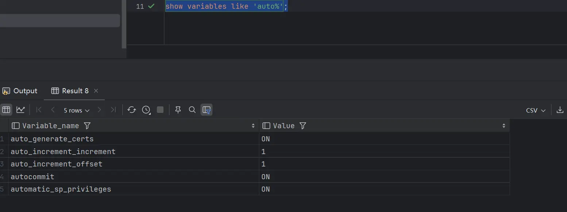This screenshot has height=212, width=567.
Task: Expand the CSV format dropdown
Action: click(x=535, y=110)
